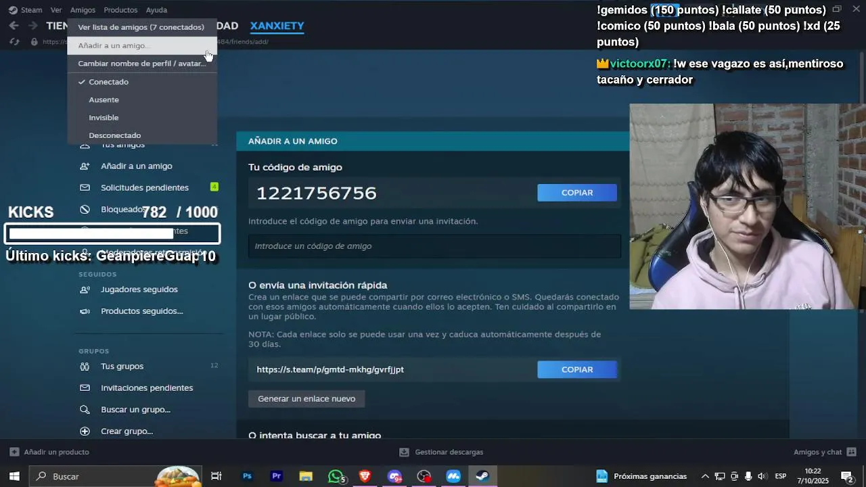The height and width of the screenshot is (487, 866).
Task: Open the Windows notification center icon
Action: (x=847, y=476)
